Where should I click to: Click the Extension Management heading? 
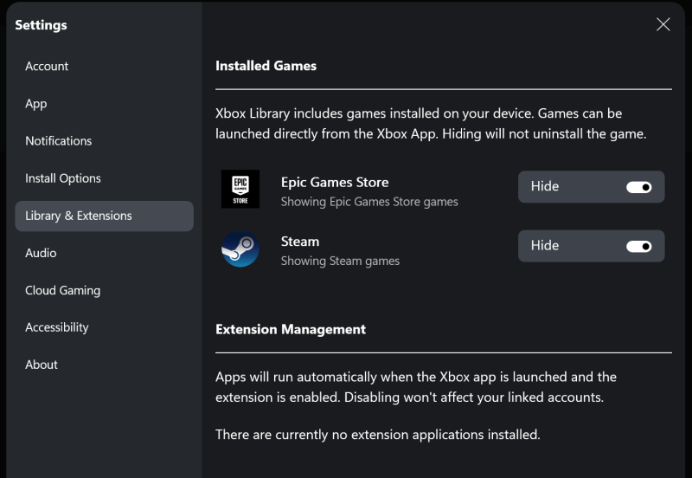click(x=291, y=330)
